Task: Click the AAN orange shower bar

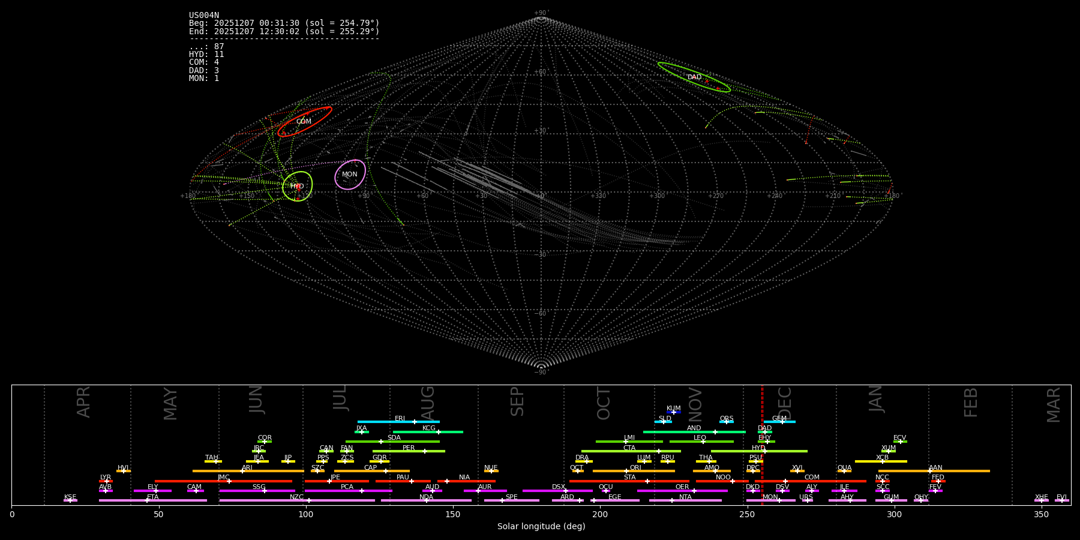Action: (934, 471)
